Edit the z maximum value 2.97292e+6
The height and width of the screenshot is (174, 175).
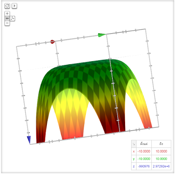(x=161, y=166)
